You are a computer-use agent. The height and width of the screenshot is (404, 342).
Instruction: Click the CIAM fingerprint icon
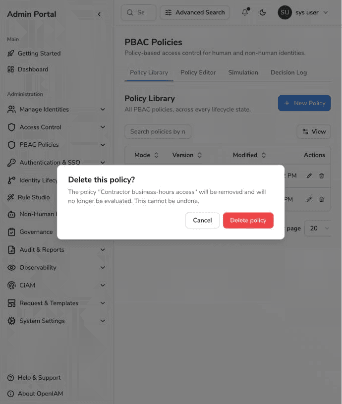tap(11, 285)
